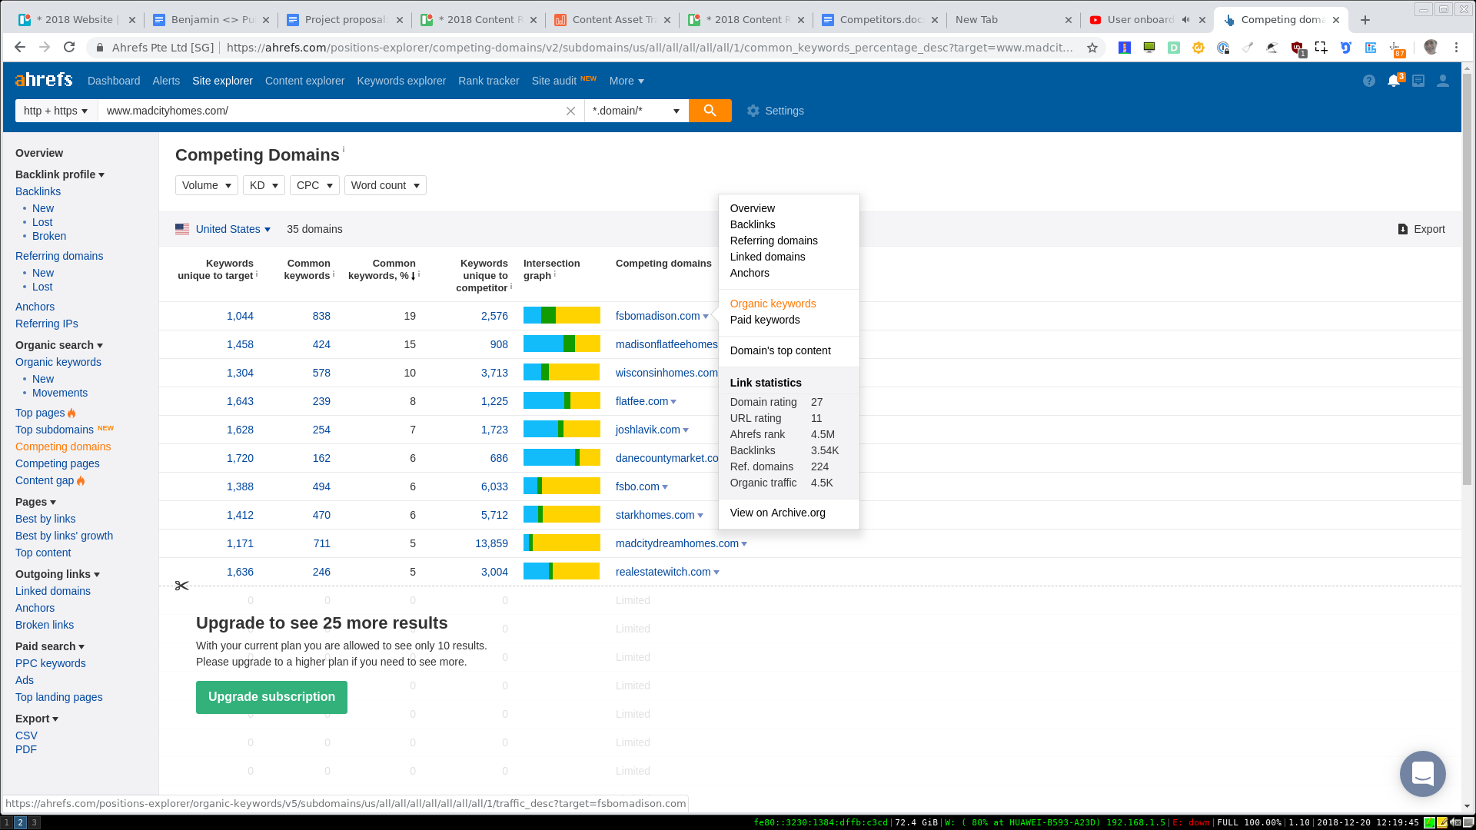1476x830 pixels.
Task: Open Settings gear next to search
Action: [775, 111]
